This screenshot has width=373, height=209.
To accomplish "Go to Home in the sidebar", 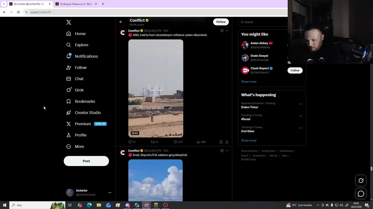I will point(76,34).
